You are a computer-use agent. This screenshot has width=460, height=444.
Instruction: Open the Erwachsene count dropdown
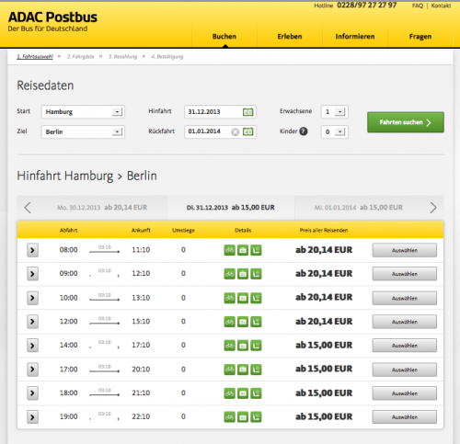pyautogui.click(x=335, y=112)
